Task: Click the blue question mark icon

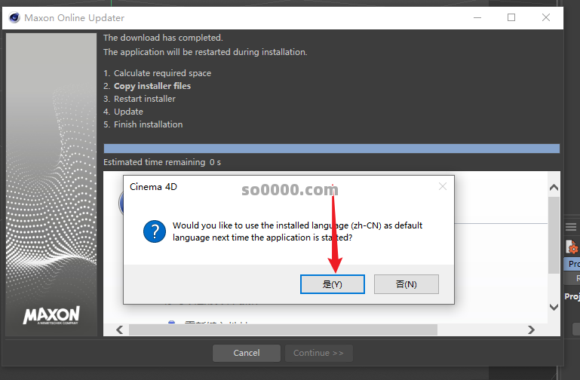Action: tap(155, 231)
